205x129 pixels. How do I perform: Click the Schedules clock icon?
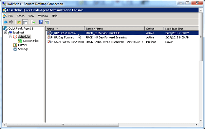point(15,37)
